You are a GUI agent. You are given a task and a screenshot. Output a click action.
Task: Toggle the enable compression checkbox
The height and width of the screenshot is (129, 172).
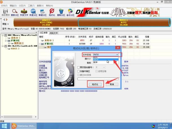97,71
